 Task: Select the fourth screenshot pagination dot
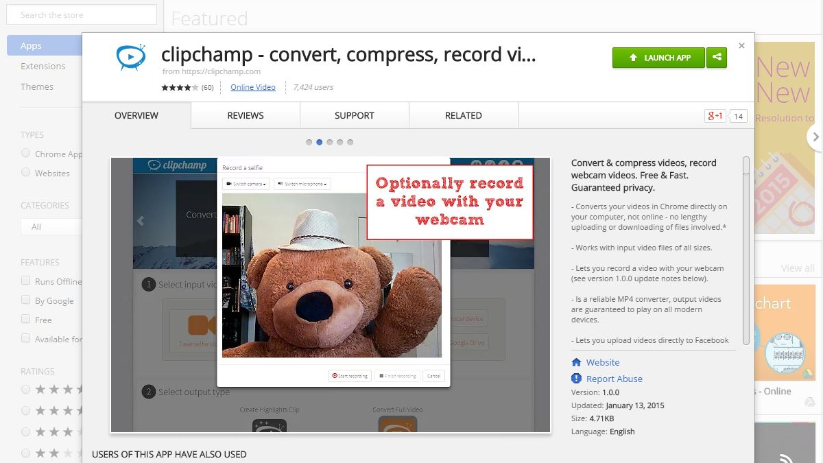(340, 142)
